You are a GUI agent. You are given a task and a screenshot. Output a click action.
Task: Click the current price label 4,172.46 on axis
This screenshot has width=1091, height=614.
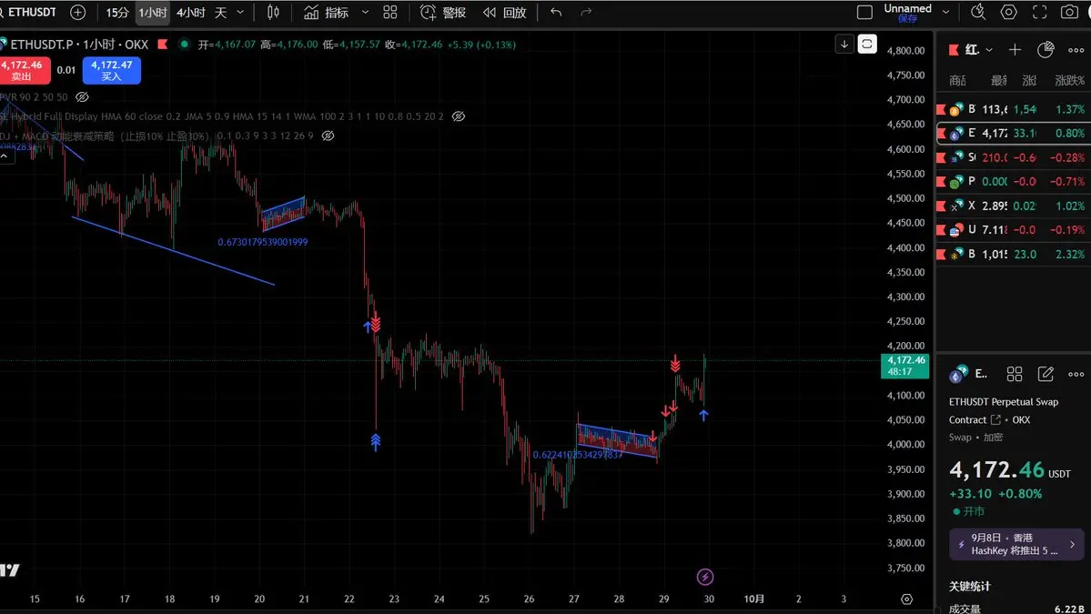pyautogui.click(x=905, y=365)
